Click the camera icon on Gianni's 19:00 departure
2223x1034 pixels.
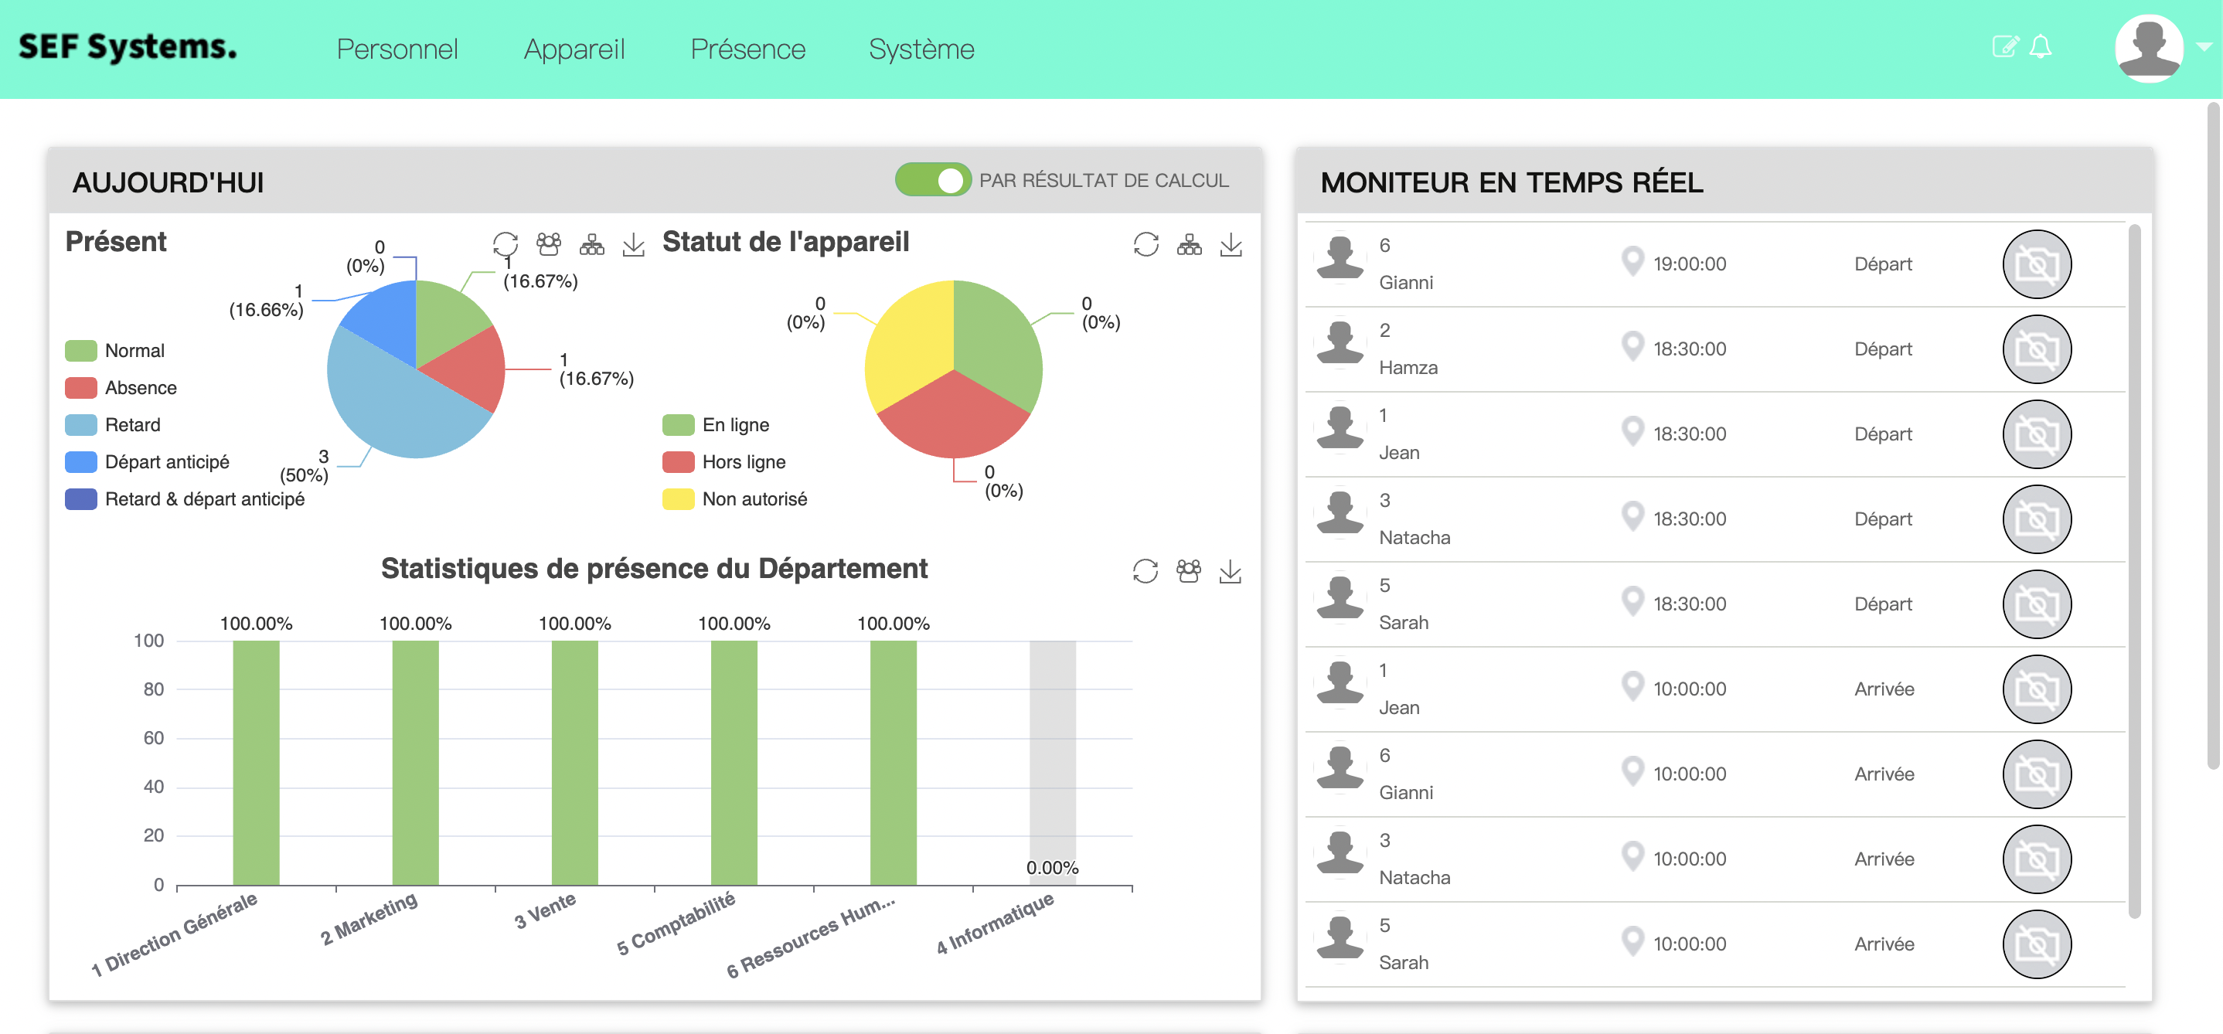pyautogui.click(x=2037, y=264)
